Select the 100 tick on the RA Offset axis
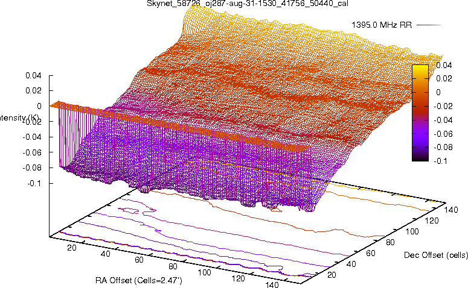 coord(205,272)
